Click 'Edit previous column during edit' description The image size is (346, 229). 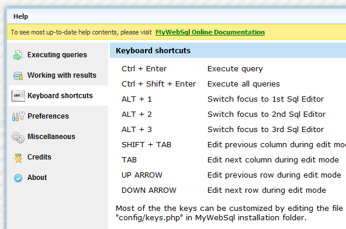click(x=276, y=145)
